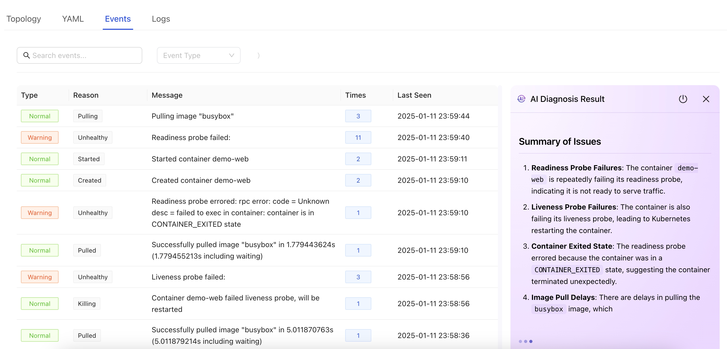The width and height of the screenshot is (727, 349).
Task: Click the loading dots indicator in diagnosis panel
Action: coord(525,341)
